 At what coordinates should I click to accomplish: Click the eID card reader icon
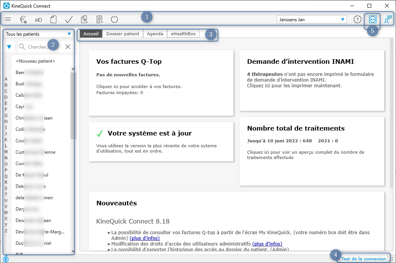pyautogui.click(x=38, y=20)
